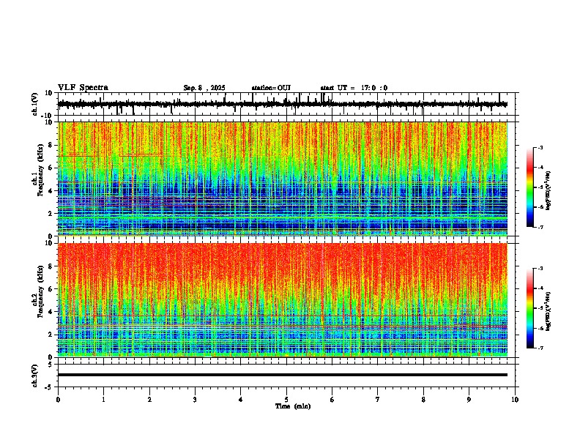Select the "start UT = 17: 0 : 0" text
The height and width of the screenshot is (448, 580).
point(354,88)
